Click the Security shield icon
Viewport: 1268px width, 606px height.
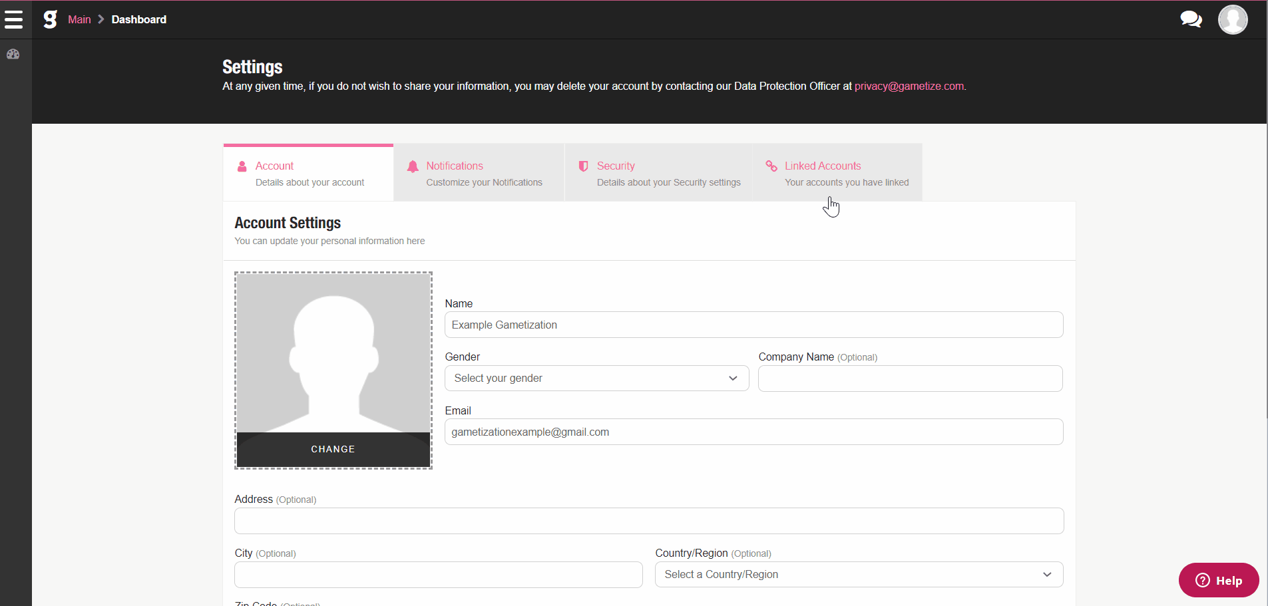[x=583, y=166]
